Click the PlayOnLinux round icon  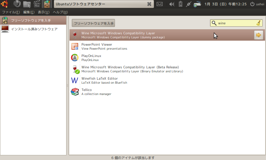coord(75,58)
